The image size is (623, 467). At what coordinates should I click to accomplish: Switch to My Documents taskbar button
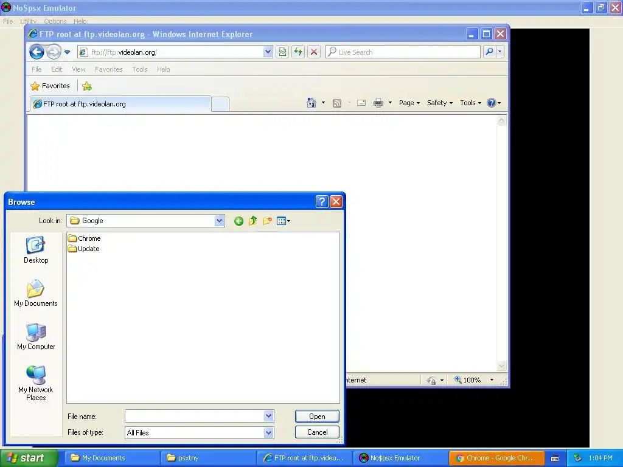tap(111, 458)
